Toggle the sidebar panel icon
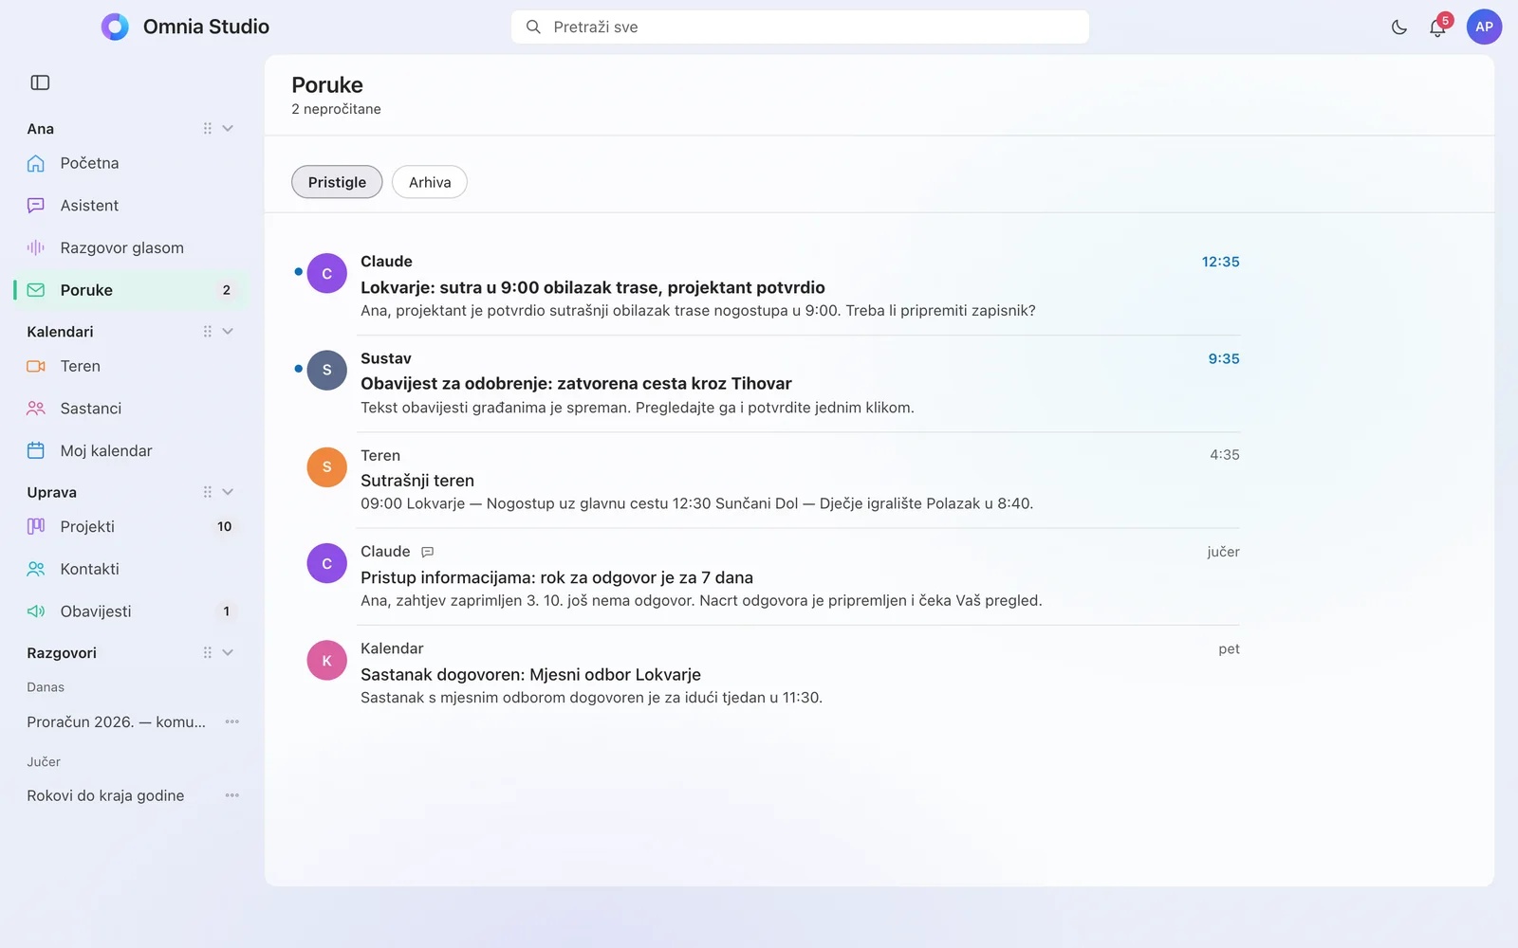The image size is (1518, 948). click(40, 82)
